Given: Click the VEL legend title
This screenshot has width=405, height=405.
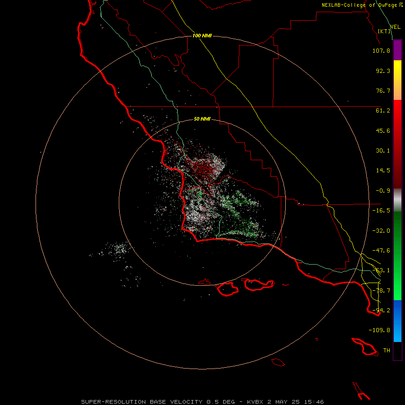Looking at the screenshot, I should coord(395,27).
